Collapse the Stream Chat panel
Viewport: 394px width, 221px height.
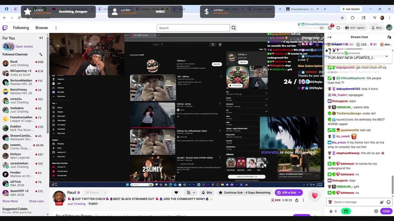click(x=329, y=37)
